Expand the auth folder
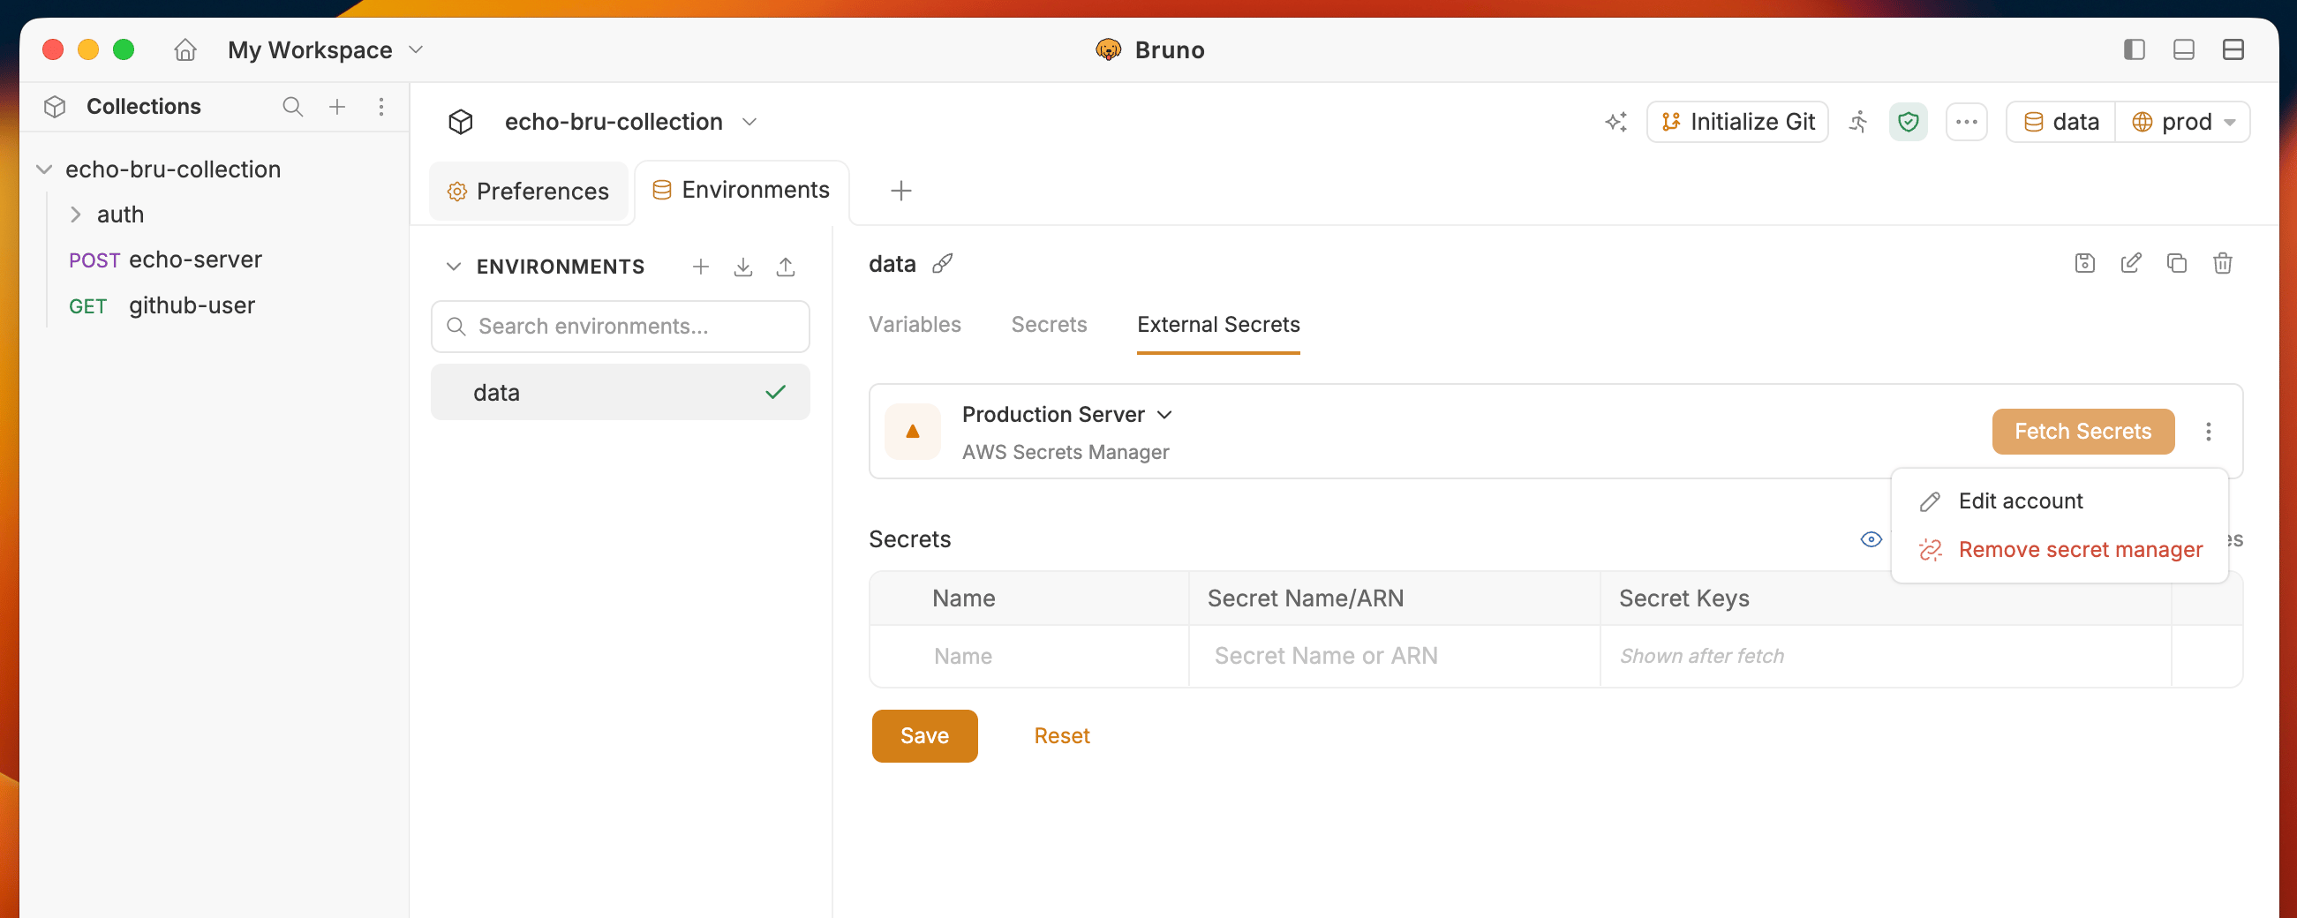This screenshot has width=2297, height=918. [76, 214]
